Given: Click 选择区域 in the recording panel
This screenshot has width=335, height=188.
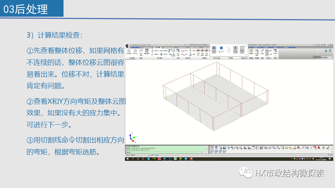Looking at the screenshot, I should [229, 50].
